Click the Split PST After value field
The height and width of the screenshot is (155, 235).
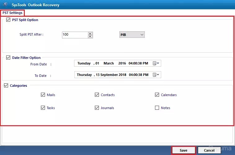click(x=74, y=35)
